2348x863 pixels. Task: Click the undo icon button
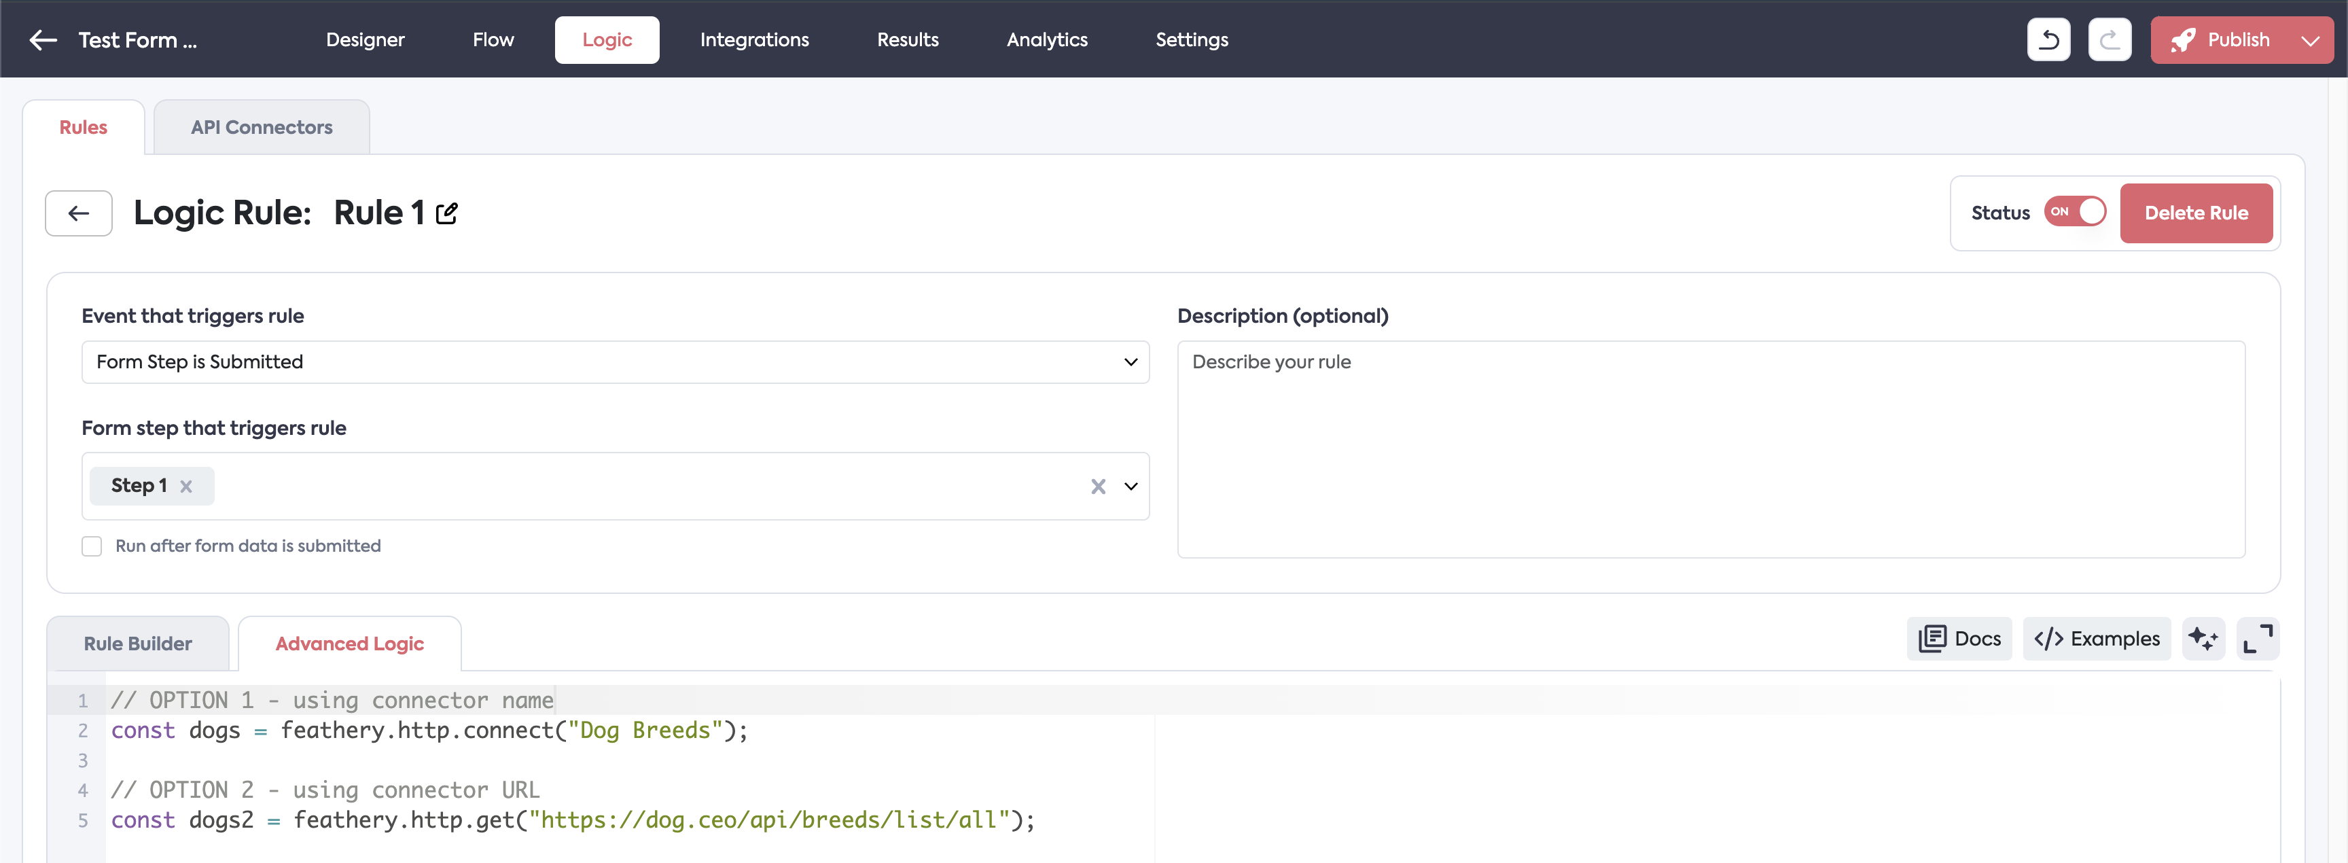[x=2048, y=40]
